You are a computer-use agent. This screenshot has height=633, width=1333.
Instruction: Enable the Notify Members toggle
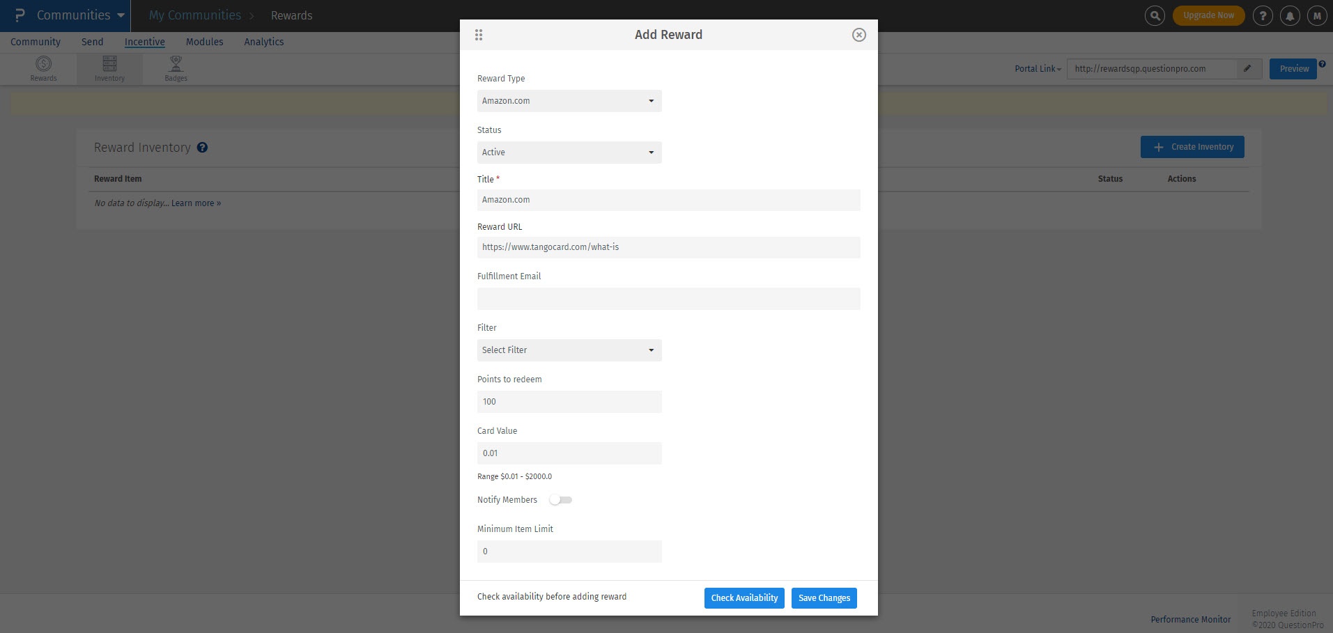pyautogui.click(x=560, y=499)
